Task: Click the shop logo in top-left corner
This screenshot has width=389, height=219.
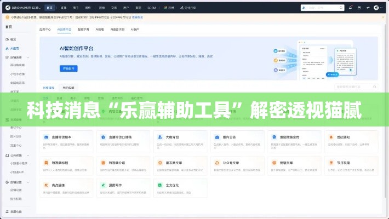Action: (x=8, y=8)
